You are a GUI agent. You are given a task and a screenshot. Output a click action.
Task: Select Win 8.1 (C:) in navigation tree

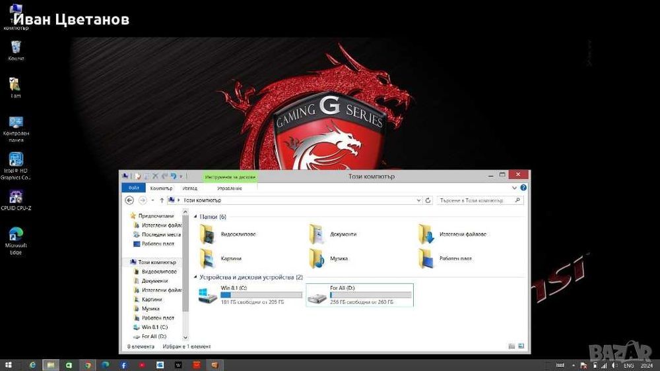(x=154, y=327)
